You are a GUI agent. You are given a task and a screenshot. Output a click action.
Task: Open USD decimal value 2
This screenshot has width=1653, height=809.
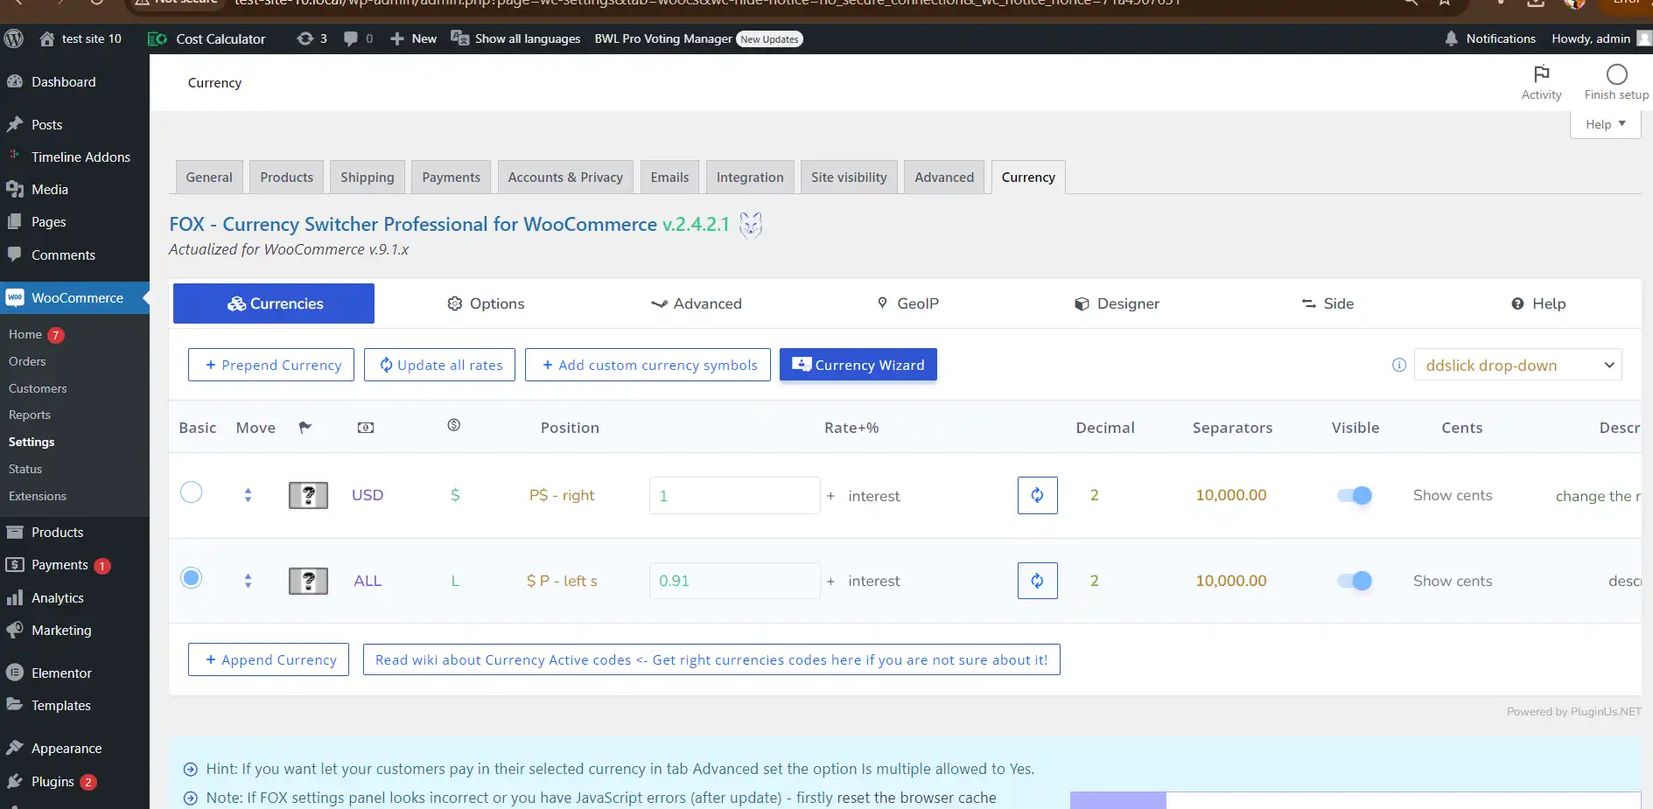pos(1094,495)
